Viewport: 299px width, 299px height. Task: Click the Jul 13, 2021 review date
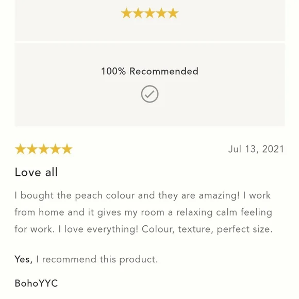coord(256,149)
